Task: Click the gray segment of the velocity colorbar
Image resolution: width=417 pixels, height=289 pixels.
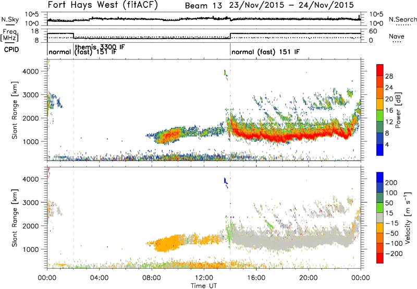Action: (x=380, y=218)
